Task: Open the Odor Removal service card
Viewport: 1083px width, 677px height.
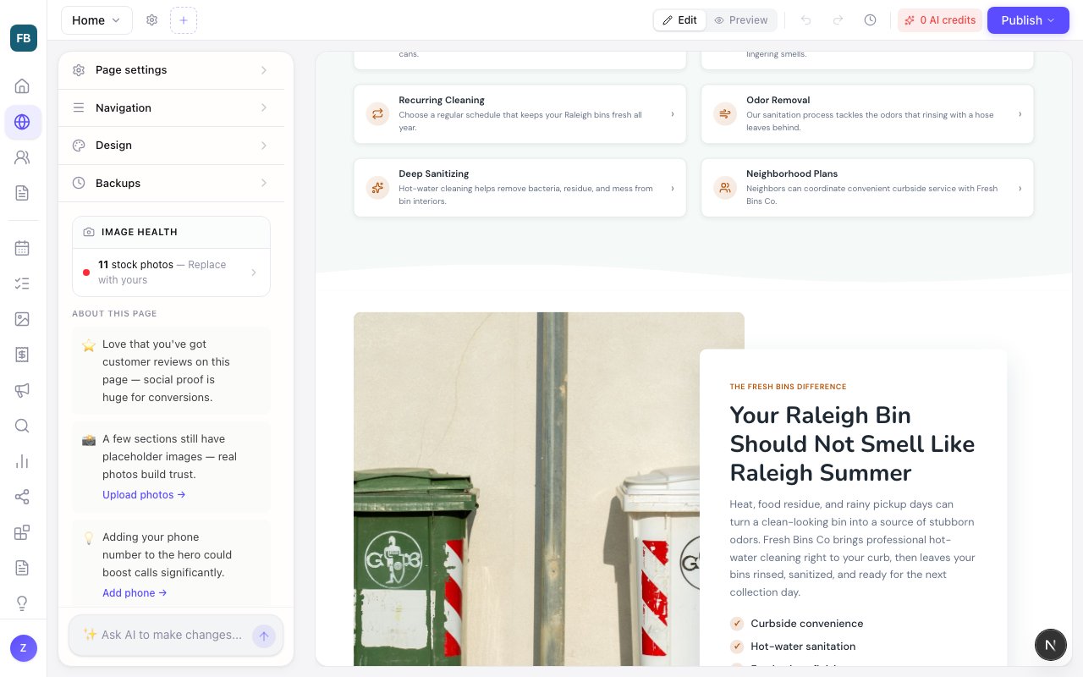Action: [x=867, y=113]
